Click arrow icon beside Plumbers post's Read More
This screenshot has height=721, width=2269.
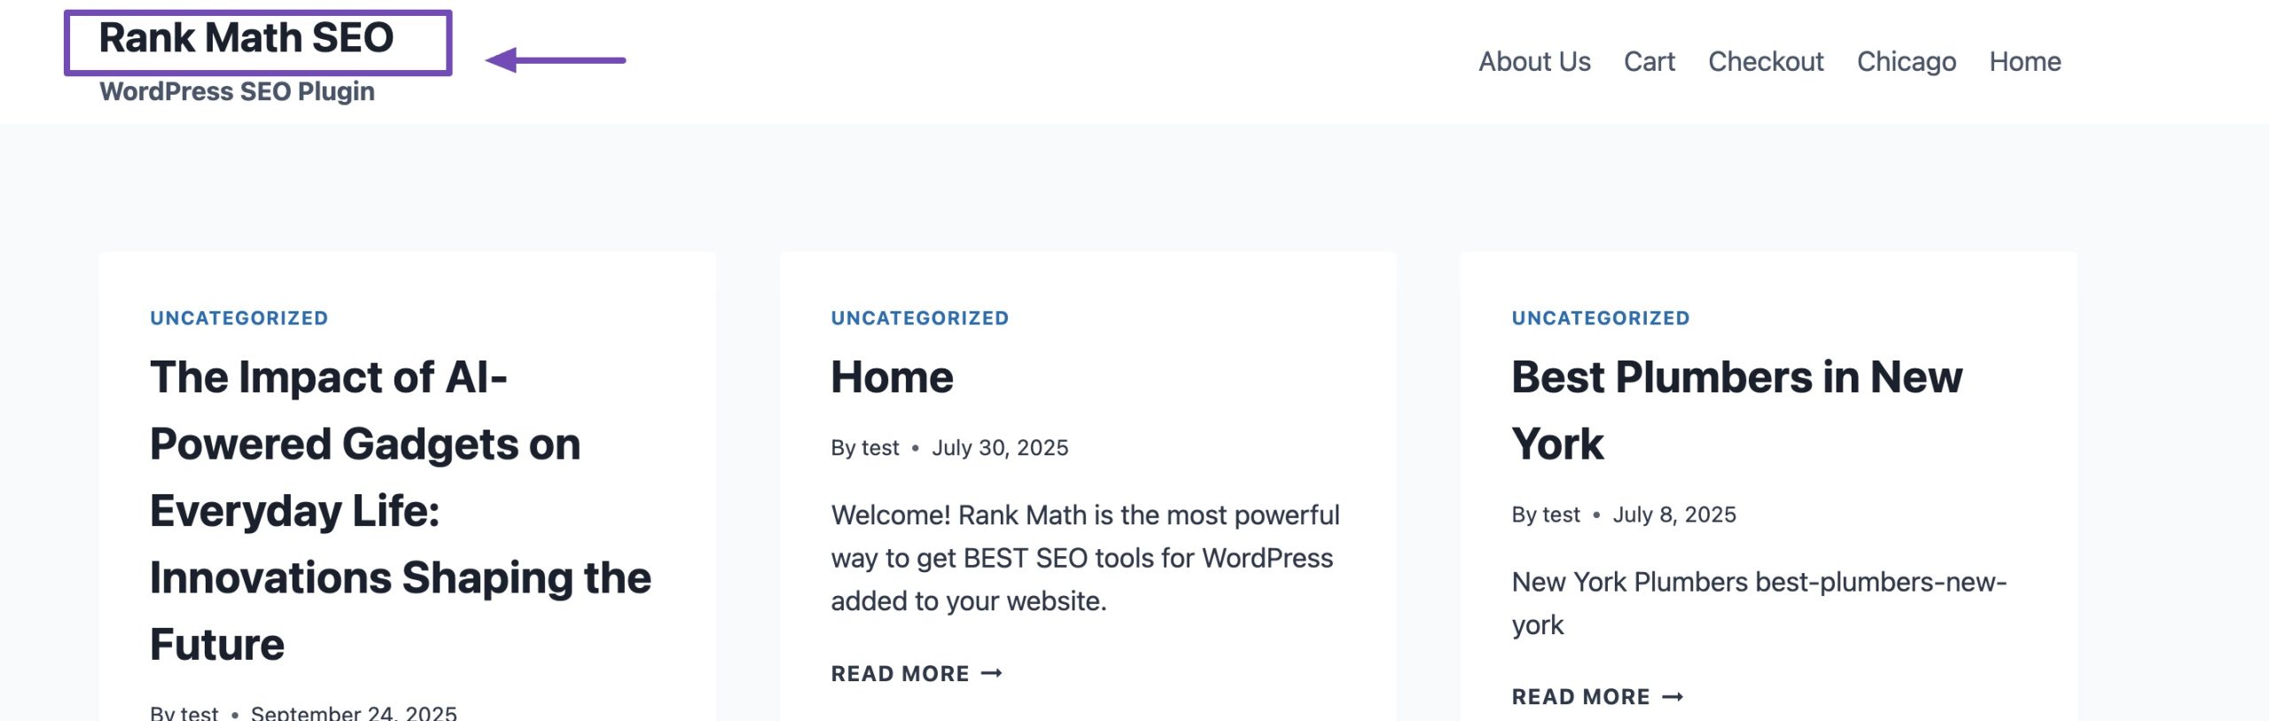(x=1673, y=697)
